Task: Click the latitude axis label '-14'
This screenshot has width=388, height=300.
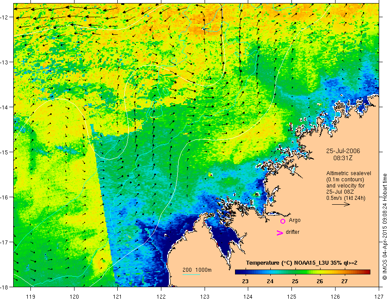Action: (4, 107)
